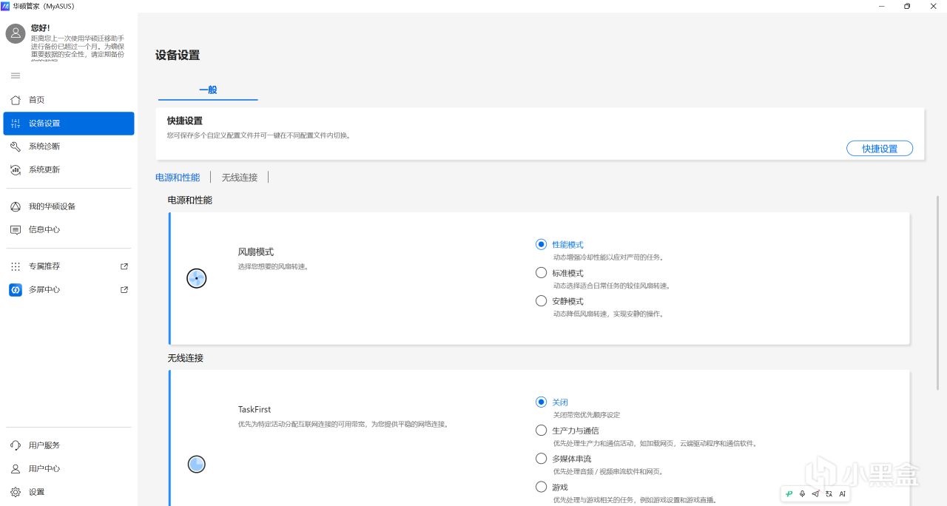Image resolution: width=947 pixels, height=506 pixels.
Task: Open 设置 at the sidebar bottom
Action: click(69, 492)
